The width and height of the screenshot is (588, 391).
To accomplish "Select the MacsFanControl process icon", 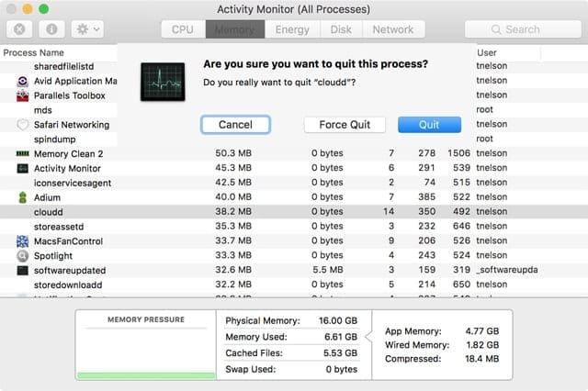I will pyautogui.click(x=23, y=241).
